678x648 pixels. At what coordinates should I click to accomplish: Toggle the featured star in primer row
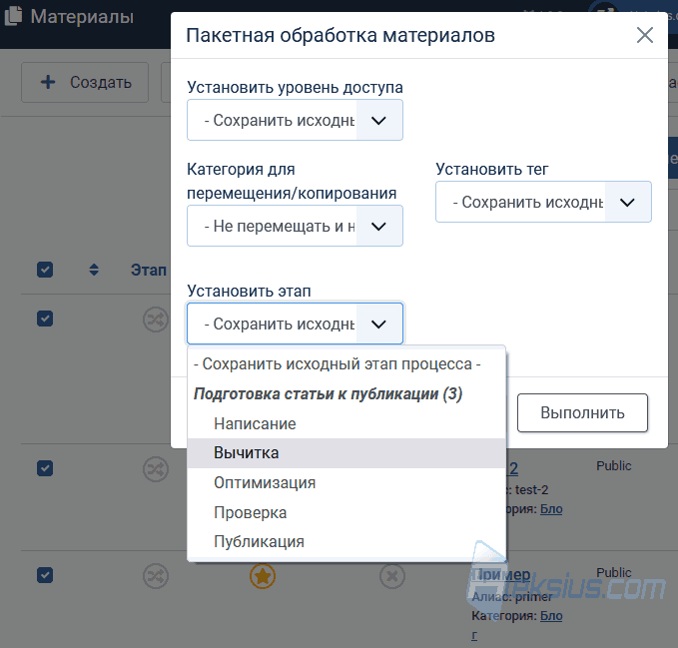pyautogui.click(x=263, y=576)
